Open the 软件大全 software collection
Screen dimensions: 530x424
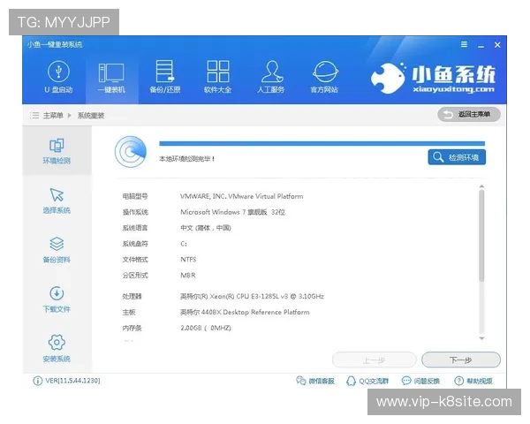218,77
